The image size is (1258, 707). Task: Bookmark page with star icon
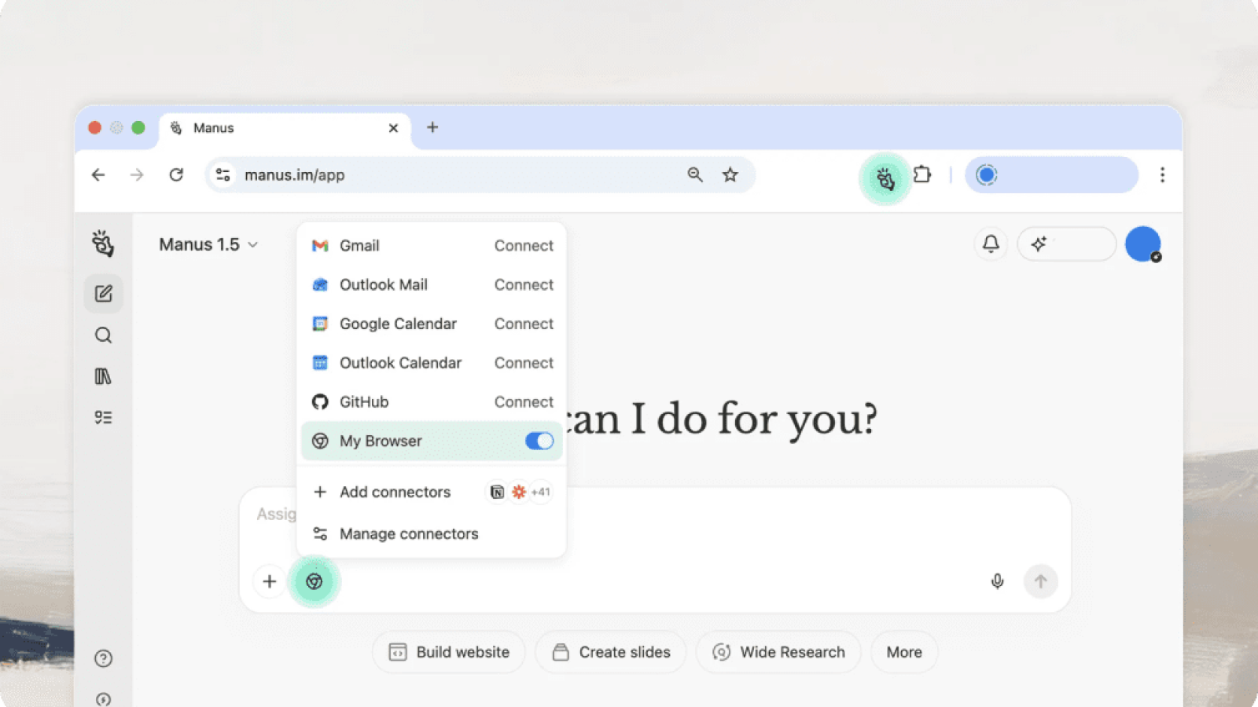pos(730,175)
